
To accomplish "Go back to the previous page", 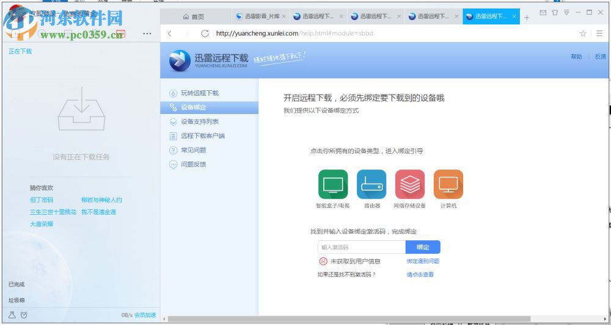I will pyautogui.click(x=170, y=34).
